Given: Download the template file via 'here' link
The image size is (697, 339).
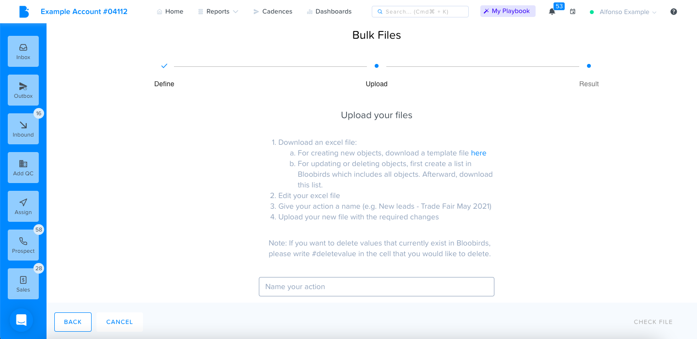Looking at the screenshot, I should [478, 153].
